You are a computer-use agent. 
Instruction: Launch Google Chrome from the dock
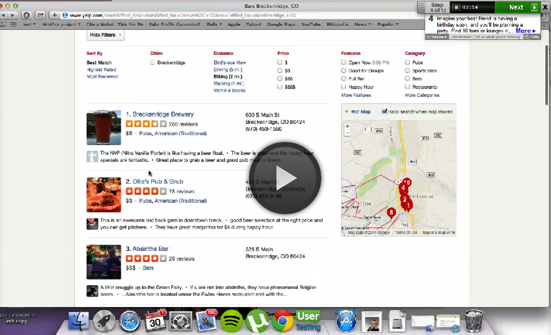click(282, 321)
